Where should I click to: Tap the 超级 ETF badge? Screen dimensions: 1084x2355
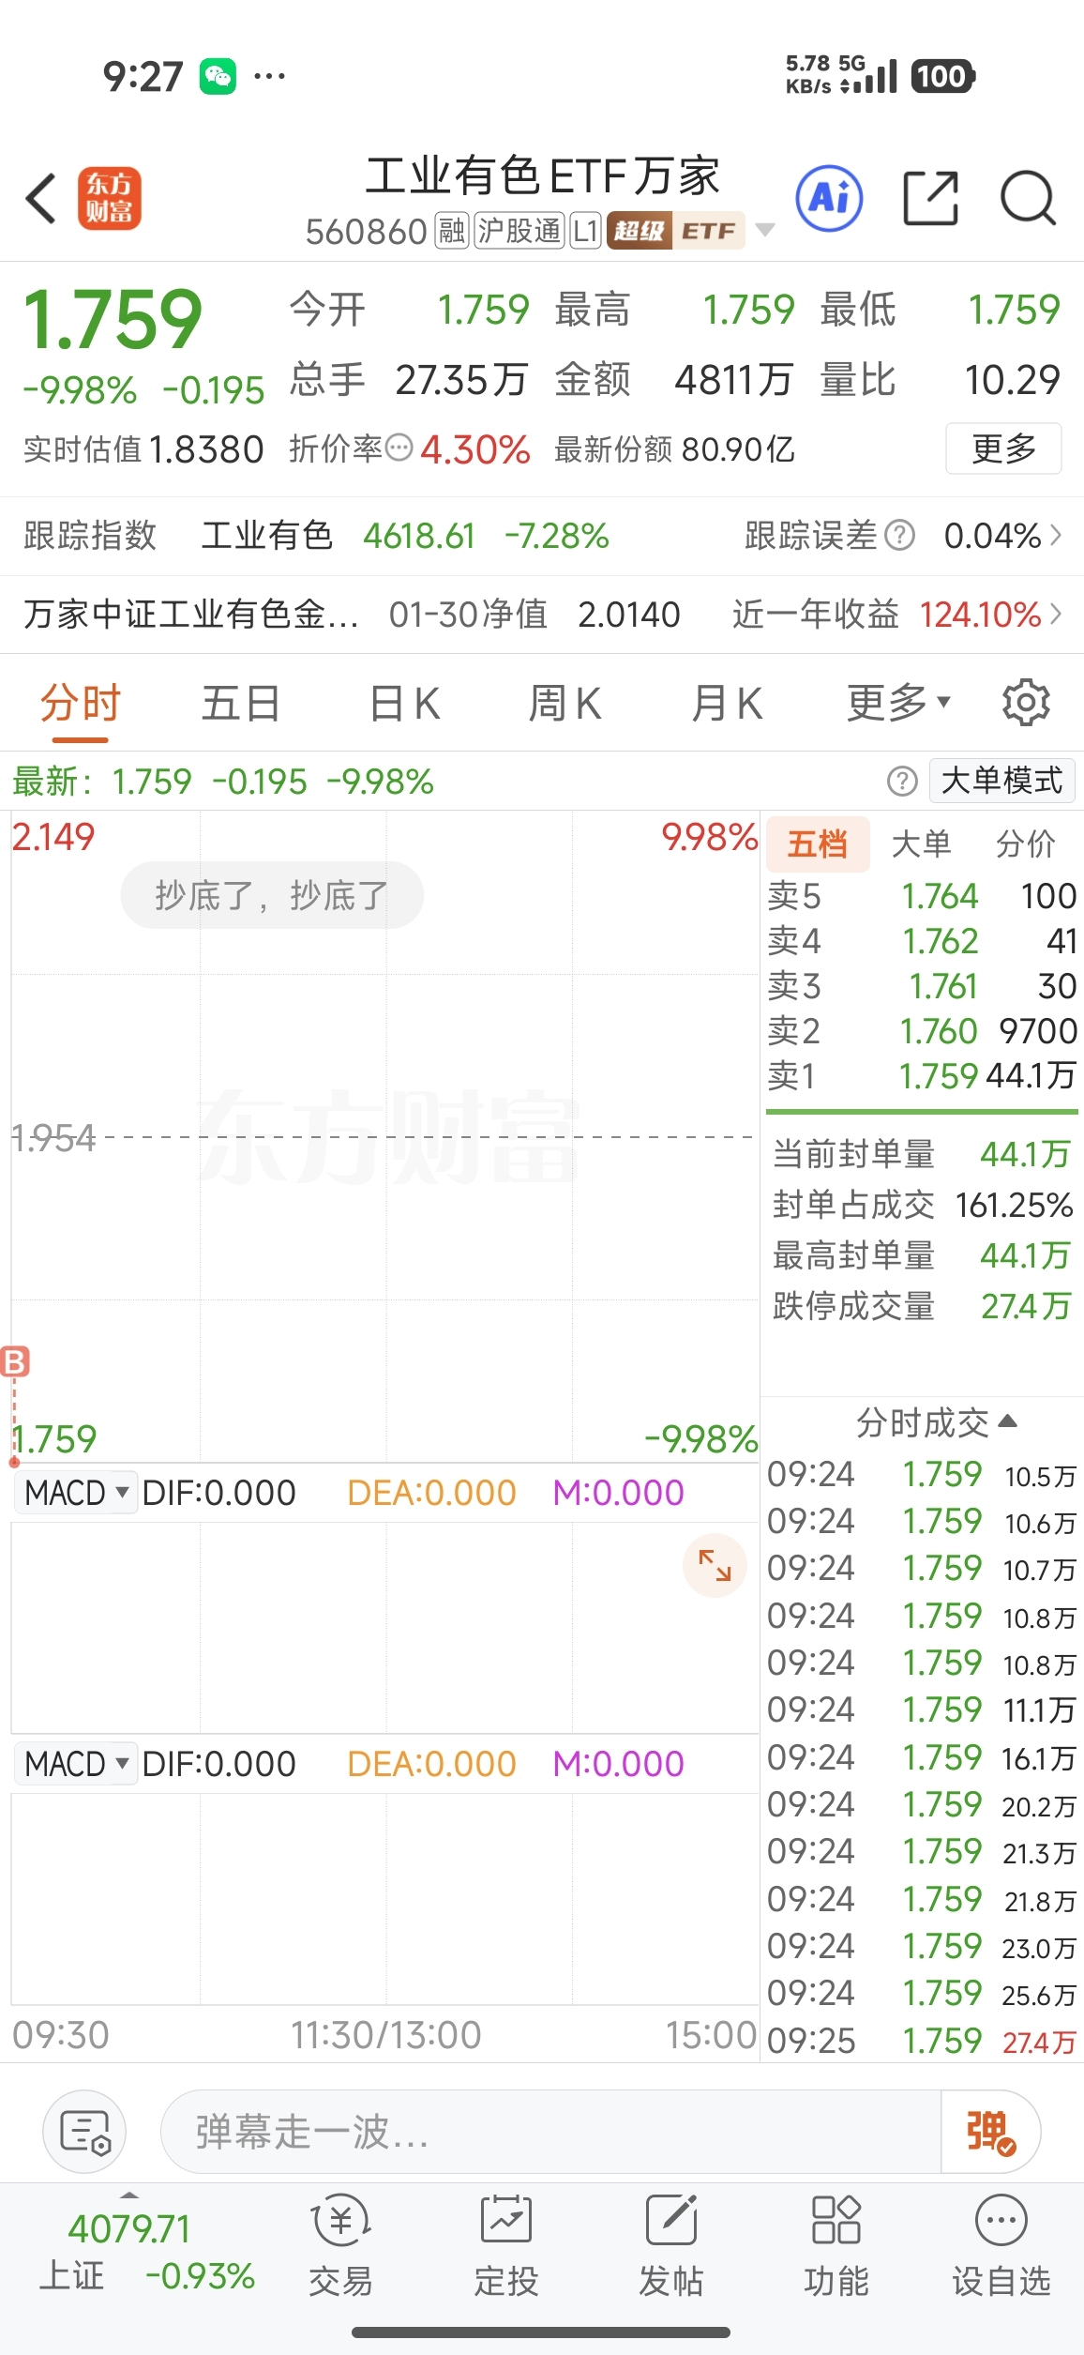tap(676, 231)
